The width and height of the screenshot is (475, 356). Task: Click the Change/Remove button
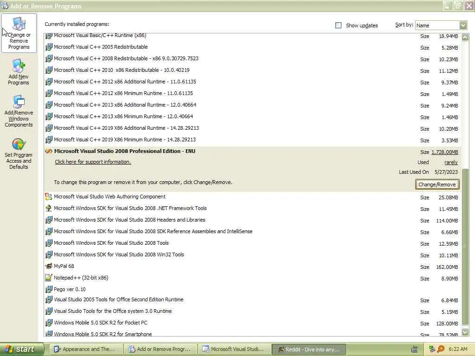[437, 184]
